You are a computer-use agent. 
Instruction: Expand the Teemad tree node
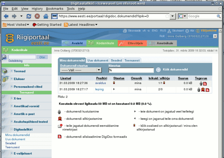[x=11, y=71]
